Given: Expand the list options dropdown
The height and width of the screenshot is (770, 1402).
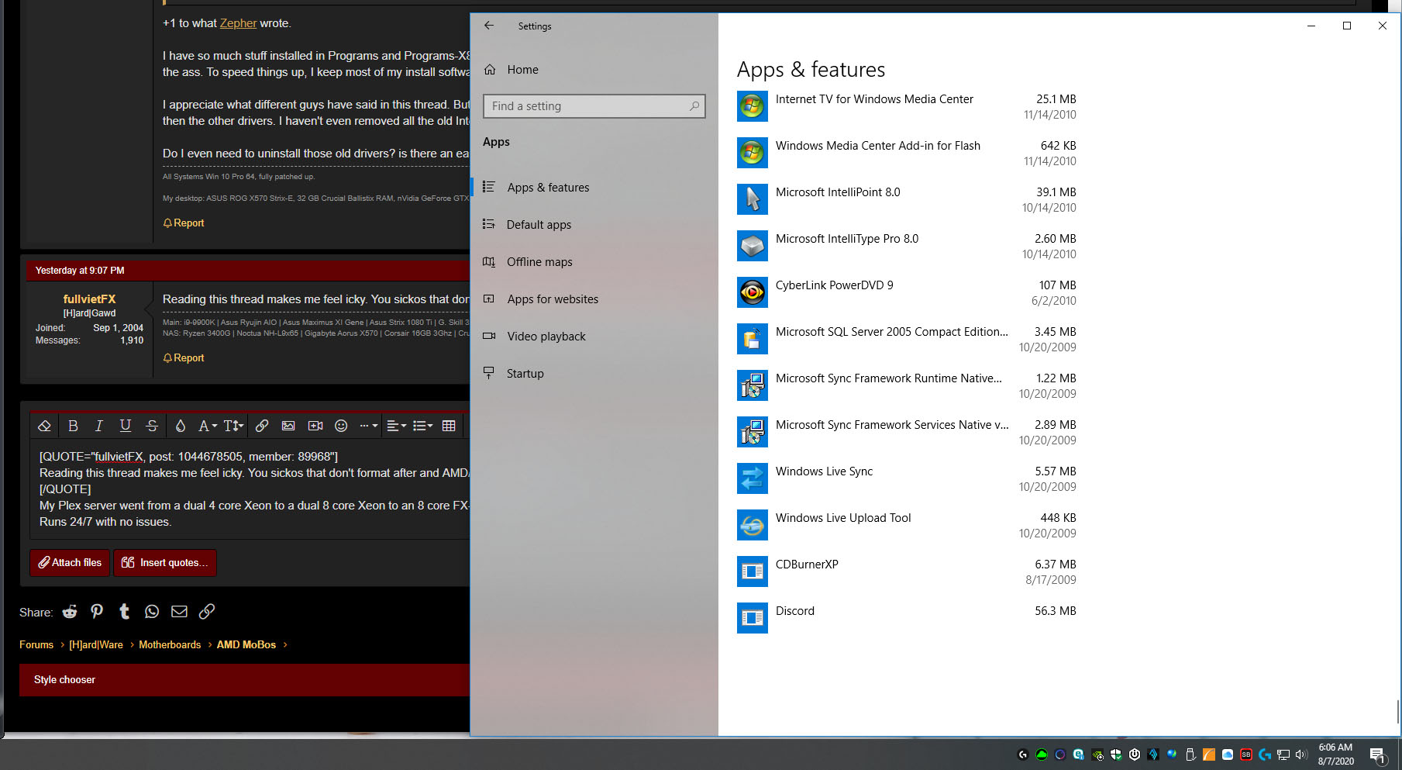Looking at the screenshot, I should [x=422, y=426].
